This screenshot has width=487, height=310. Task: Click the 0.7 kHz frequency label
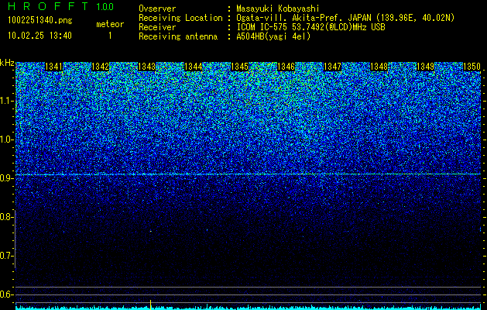[6, 256]
